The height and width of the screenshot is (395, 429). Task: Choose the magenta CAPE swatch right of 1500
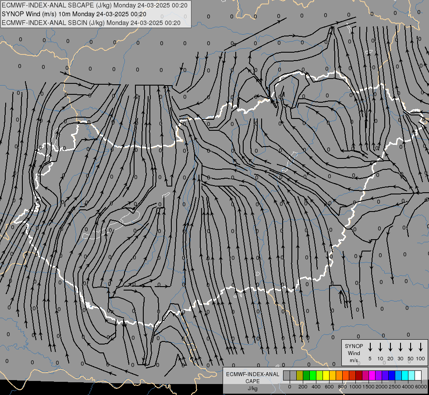coord(372,375)
